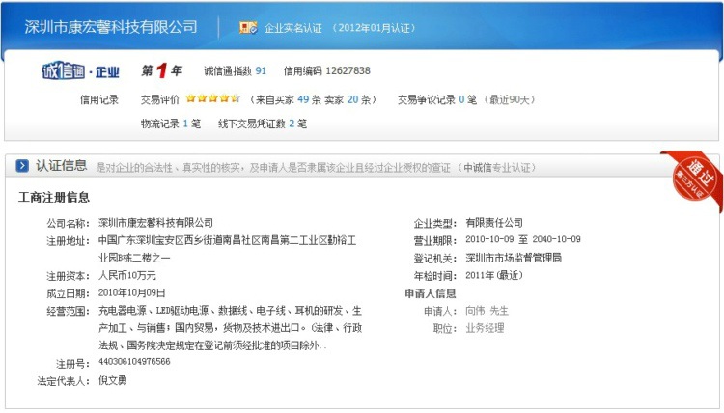Image resolution: width=724 pixels, height=413 pixels.
Task: Click the red 通过 certification ribbon
Action: (694, 180)
